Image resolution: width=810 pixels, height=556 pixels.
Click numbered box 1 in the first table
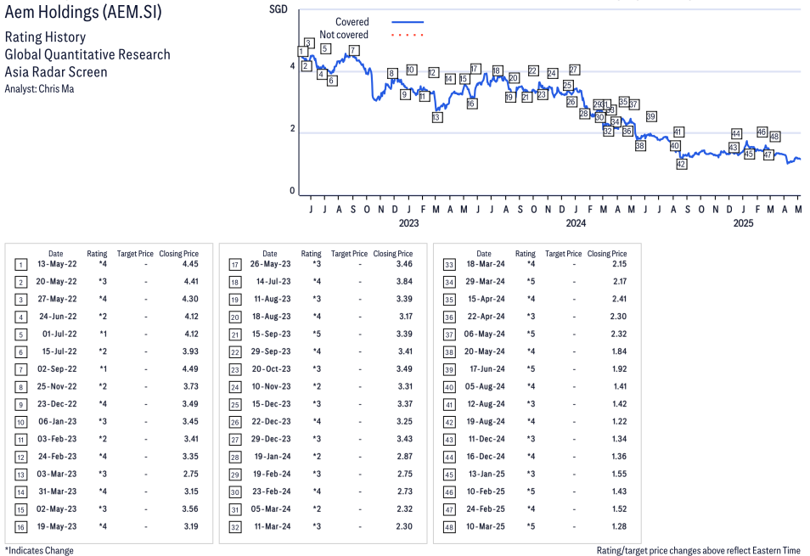pyautogui.click(x=20, y=266)
